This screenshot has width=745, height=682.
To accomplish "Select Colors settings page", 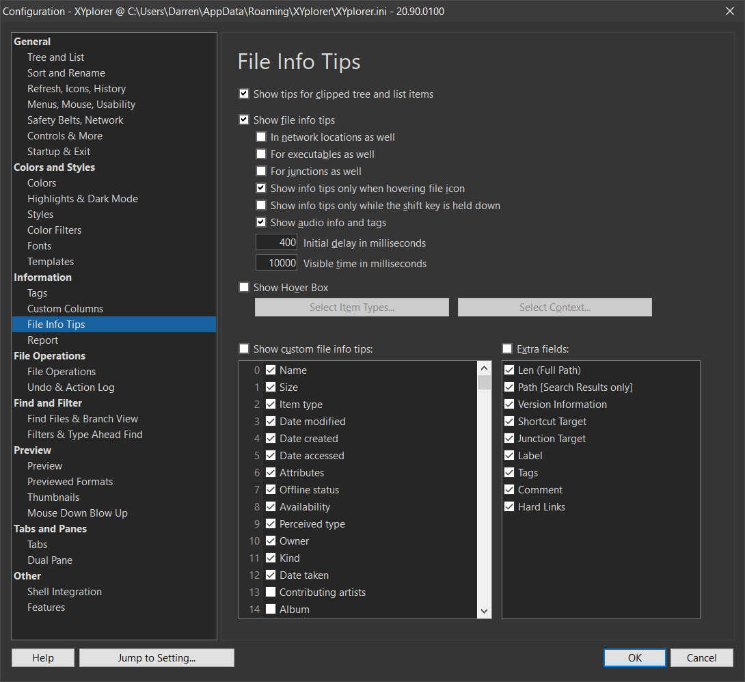I will tap(41, 183).
